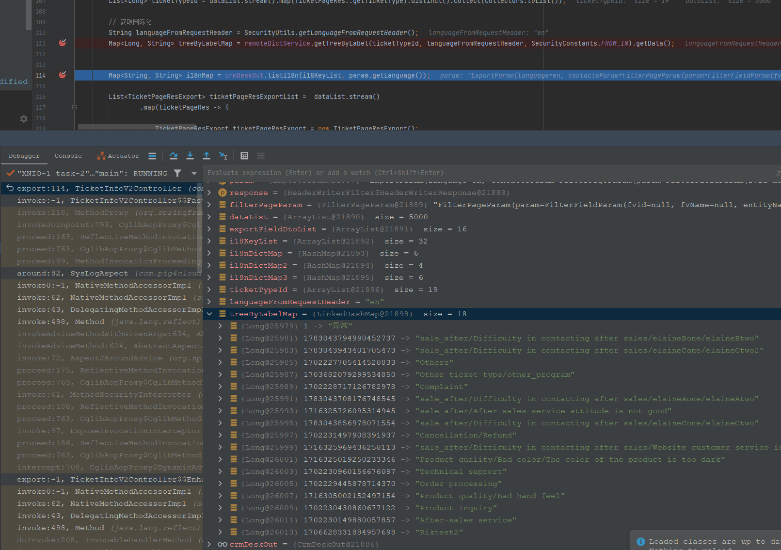Select the export:114 TicketInfoV2Controller stack frame
781x550 pixels.
102,188
